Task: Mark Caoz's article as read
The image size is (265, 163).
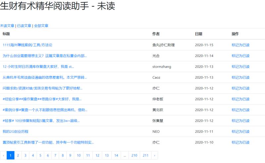Action: point(240,77)
